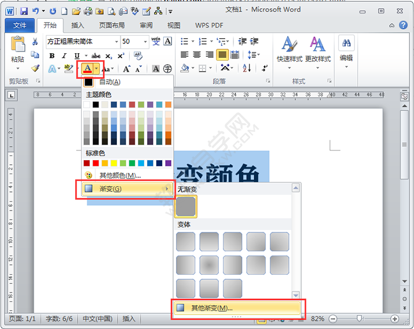This screenshot has height=329, width=414.
Task: Align text right
Action: tap(210, 55)
